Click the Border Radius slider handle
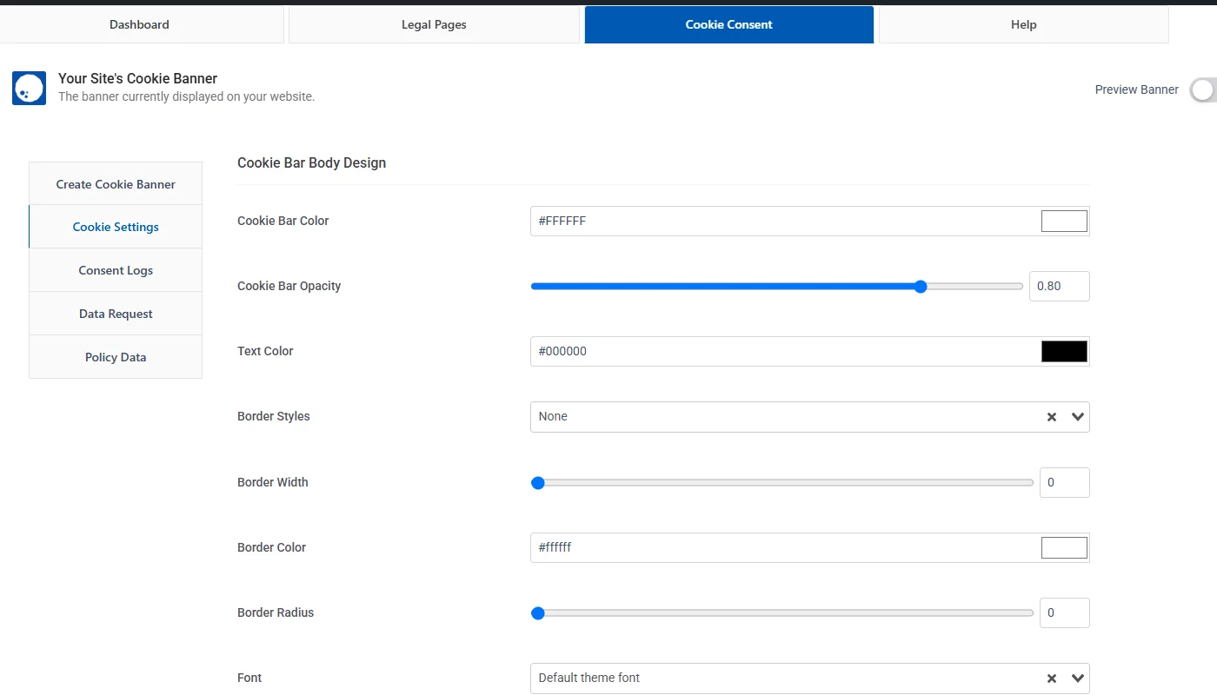This screenshot has width=1217, height=695. [538, 613]
